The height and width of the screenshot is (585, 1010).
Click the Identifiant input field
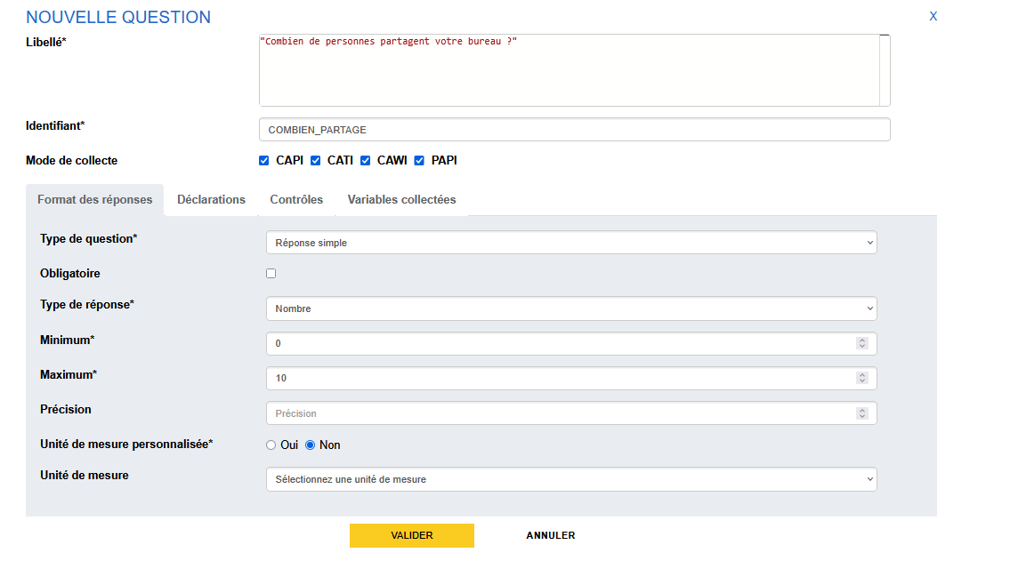(x=574, y=130)
